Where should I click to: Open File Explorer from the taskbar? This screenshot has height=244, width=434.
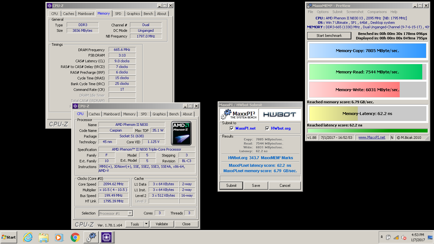pyautogui.click(x=44, y=237)
